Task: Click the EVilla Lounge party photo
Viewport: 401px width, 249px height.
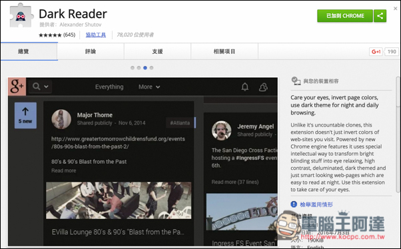Action: pos(119,200)
